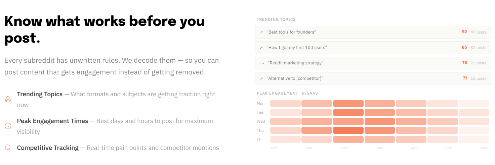The image size is (495, 165).
Task: Click the "Trending Topics" feature label text
Action: [40, 94]
